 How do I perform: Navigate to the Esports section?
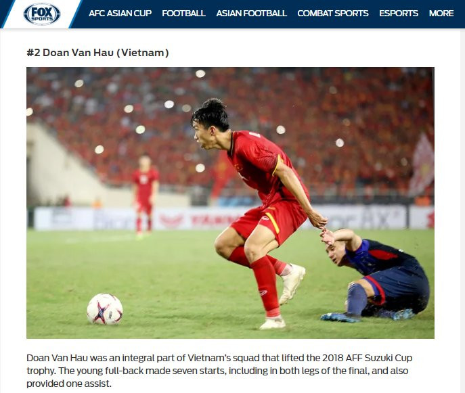coord(399,14)
